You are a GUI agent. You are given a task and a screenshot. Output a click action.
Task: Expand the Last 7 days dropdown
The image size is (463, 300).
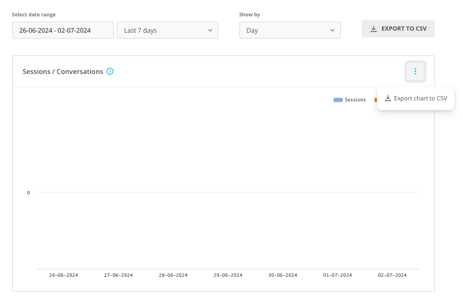[x=168, y=30]
